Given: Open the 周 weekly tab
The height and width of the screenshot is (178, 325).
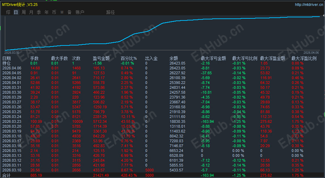Looking at the screenshot, I should [24, 12].
